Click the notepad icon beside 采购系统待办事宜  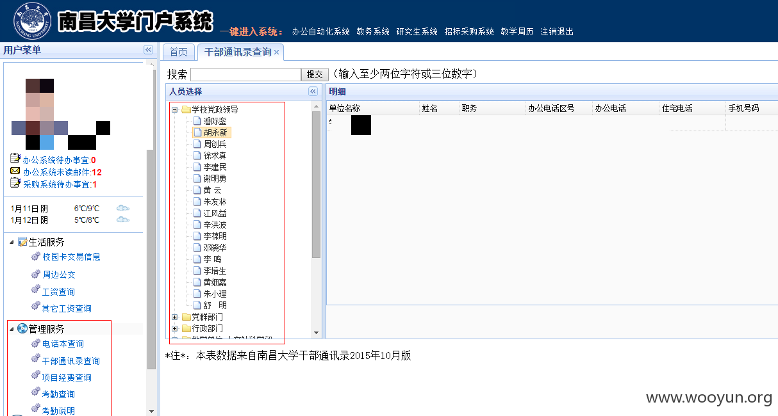[x=15, y=184]
